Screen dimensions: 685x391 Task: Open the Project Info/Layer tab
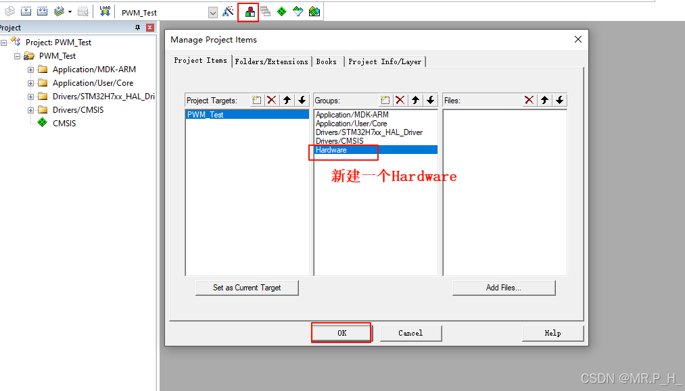click(x=385, y=61)
